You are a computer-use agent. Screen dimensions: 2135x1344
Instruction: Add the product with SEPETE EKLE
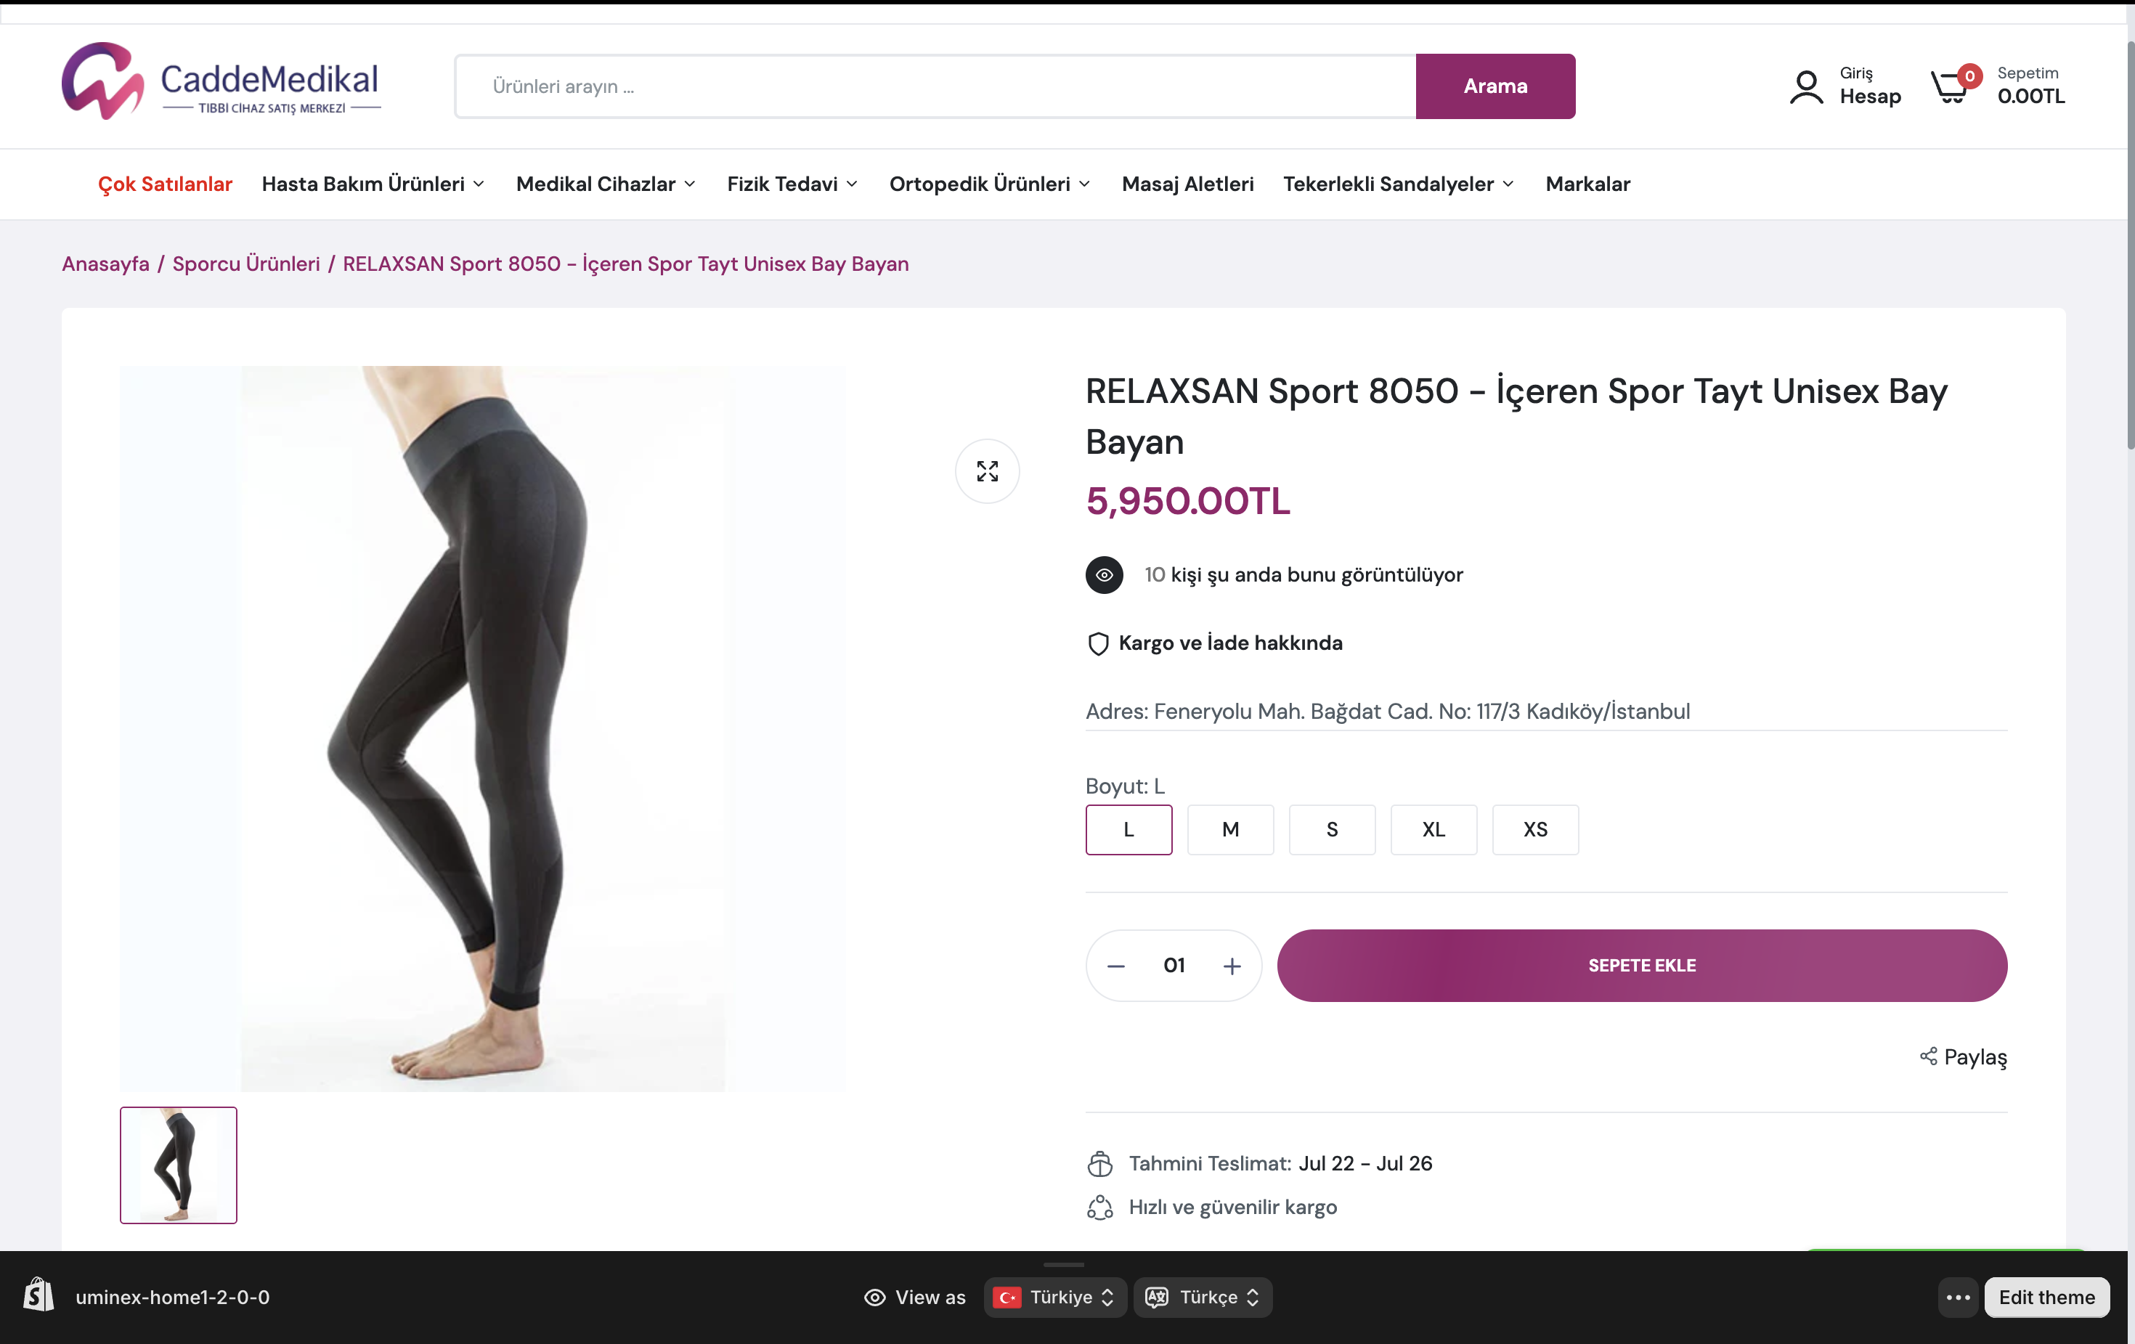coord(1641,964)
